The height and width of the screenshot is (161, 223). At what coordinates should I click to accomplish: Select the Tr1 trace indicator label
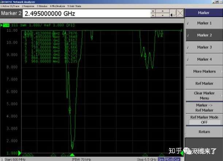6,25
